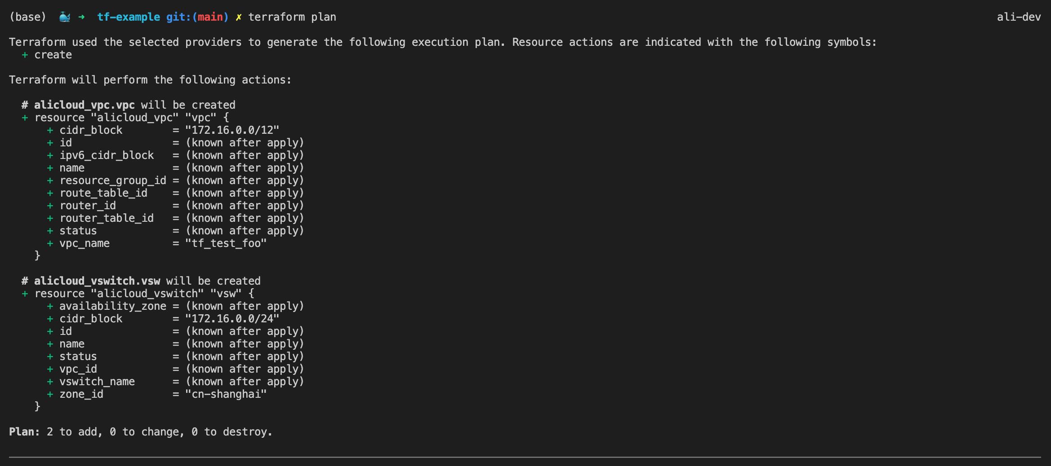Click the "cn-shanghai" zone_id value

point(226,394)
